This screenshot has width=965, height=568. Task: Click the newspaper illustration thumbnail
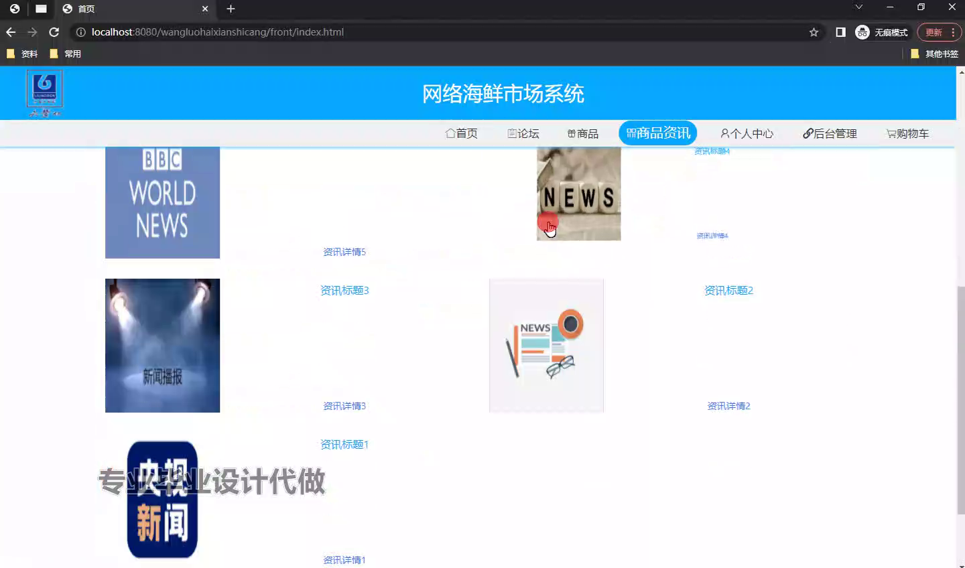[x=546, y=346]
